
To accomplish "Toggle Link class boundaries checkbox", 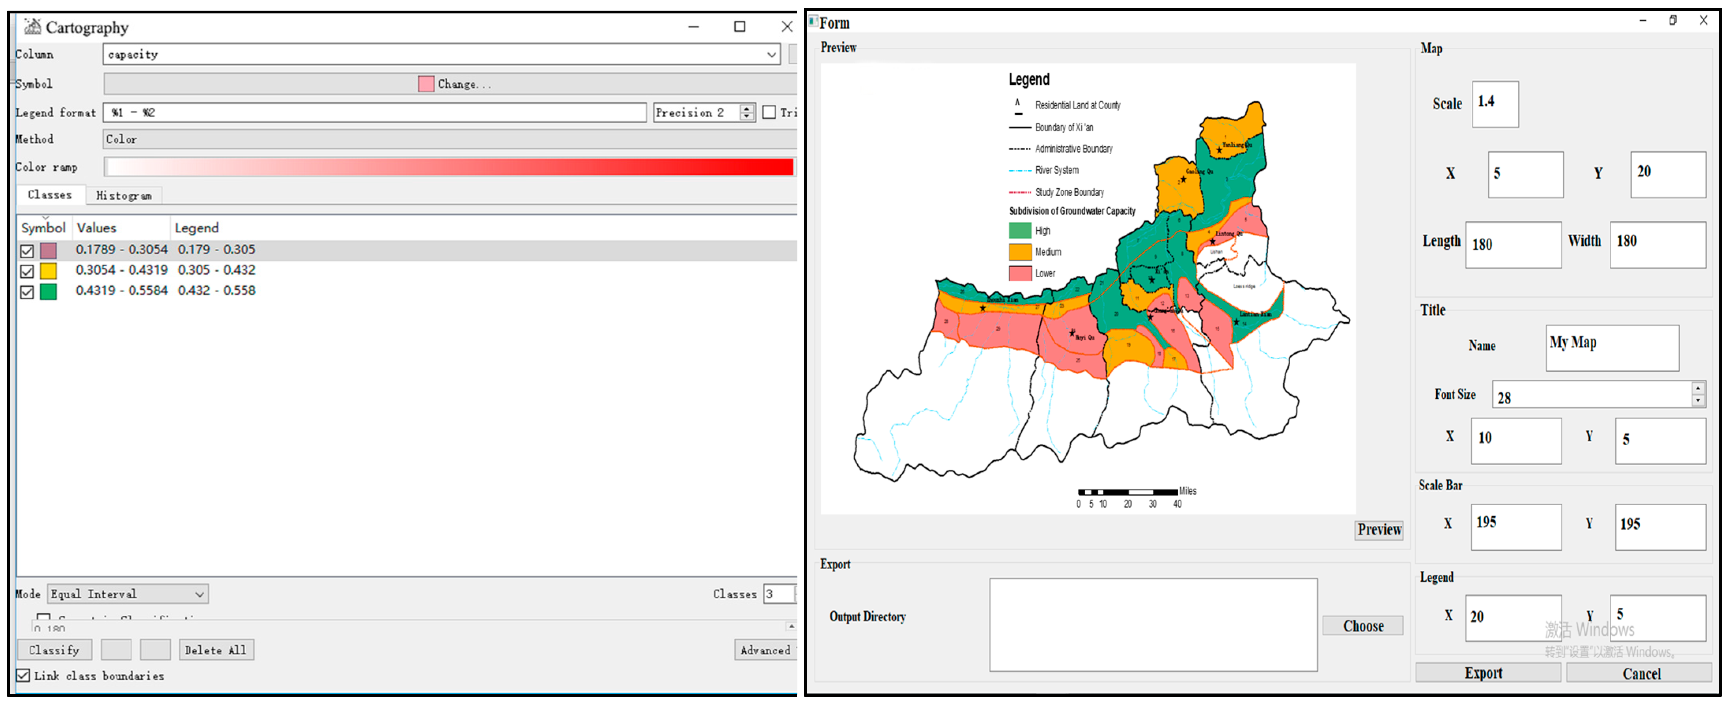I will 24,676.
